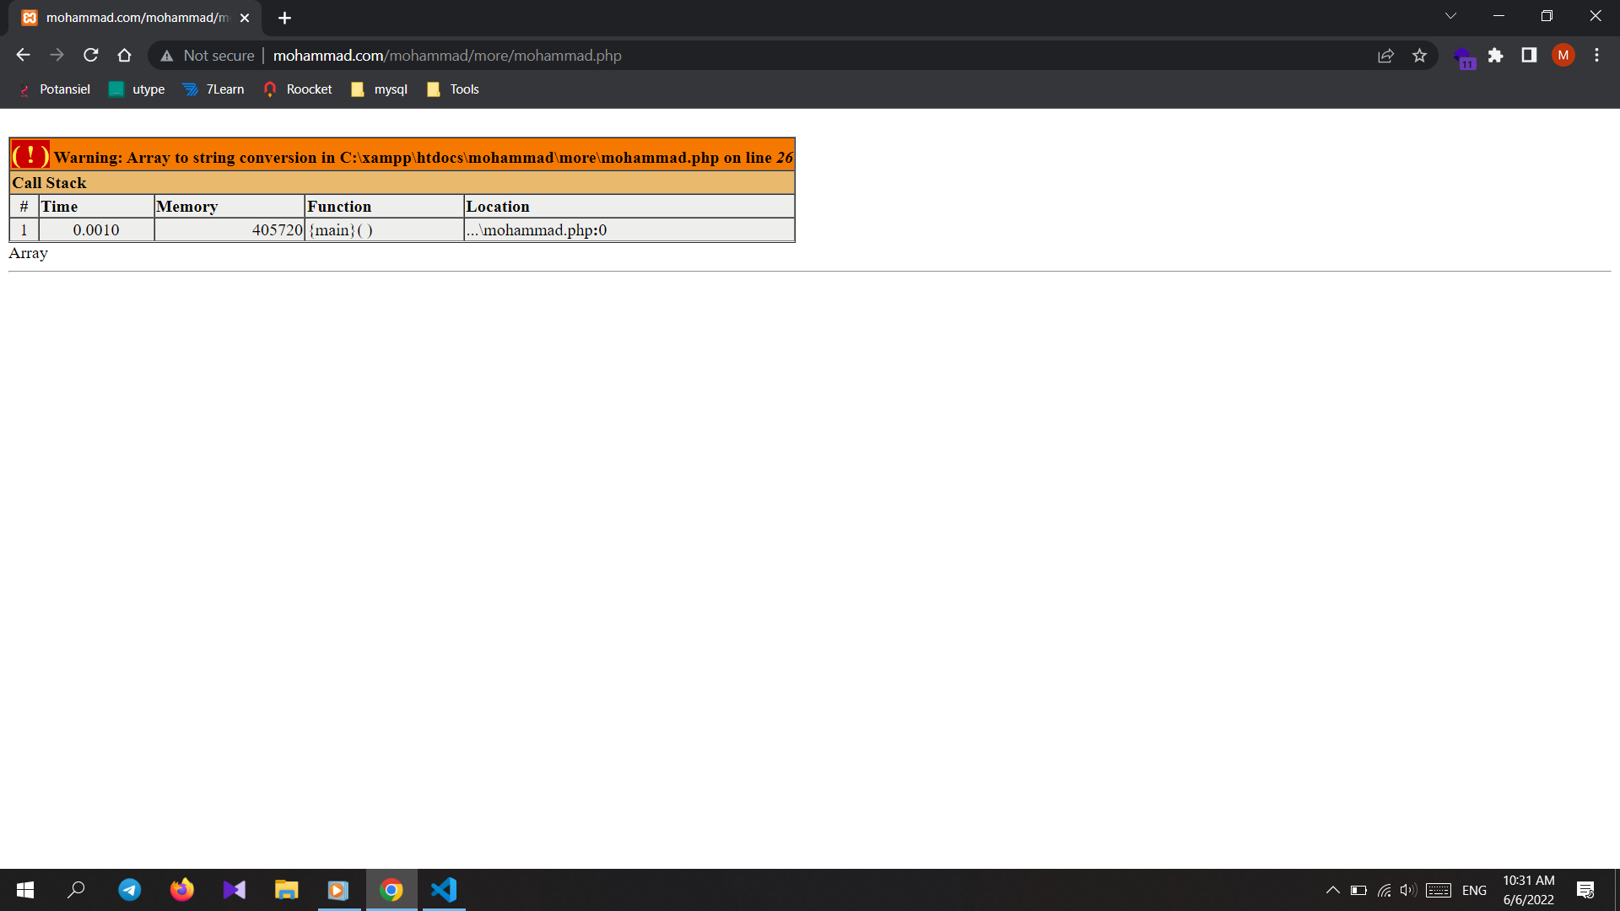Click the Array output text
The width and height of the screenshot is (1620, 911).
[x=28, y=253]
